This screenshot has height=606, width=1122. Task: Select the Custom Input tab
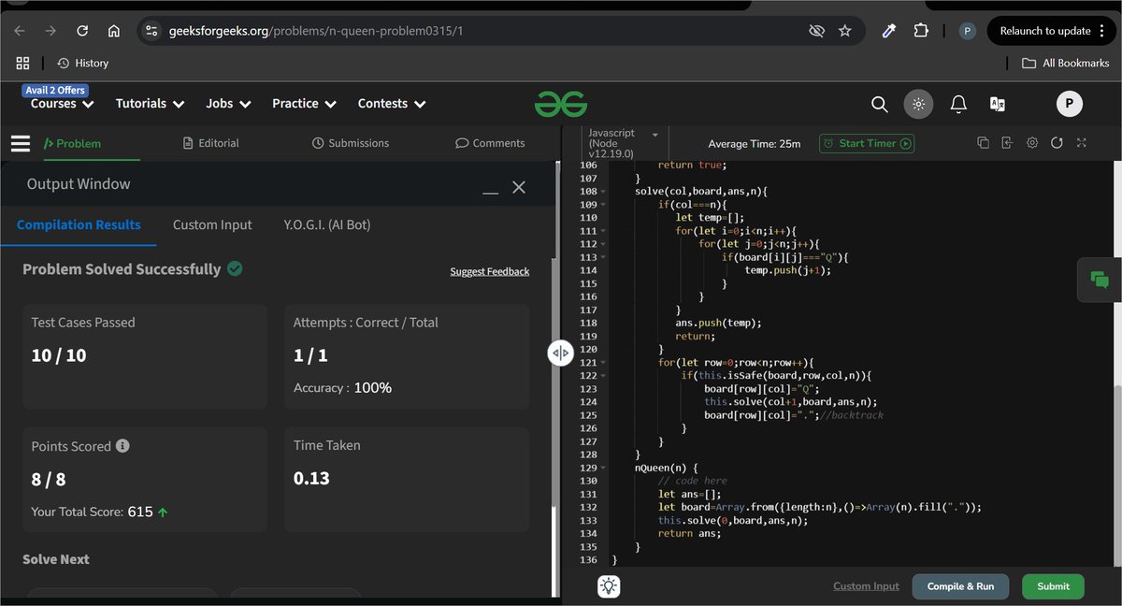click(212, 224)
